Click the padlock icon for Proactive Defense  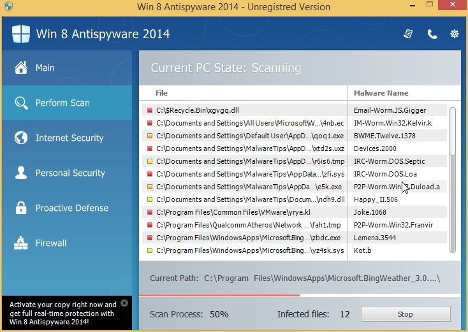[21, 208]
